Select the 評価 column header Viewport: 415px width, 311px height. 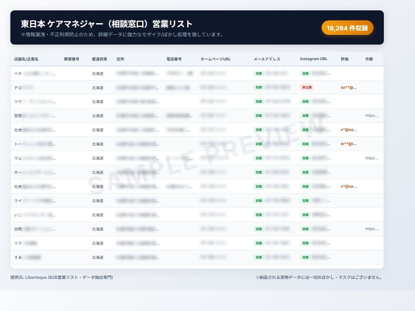[x=344, y=59]
